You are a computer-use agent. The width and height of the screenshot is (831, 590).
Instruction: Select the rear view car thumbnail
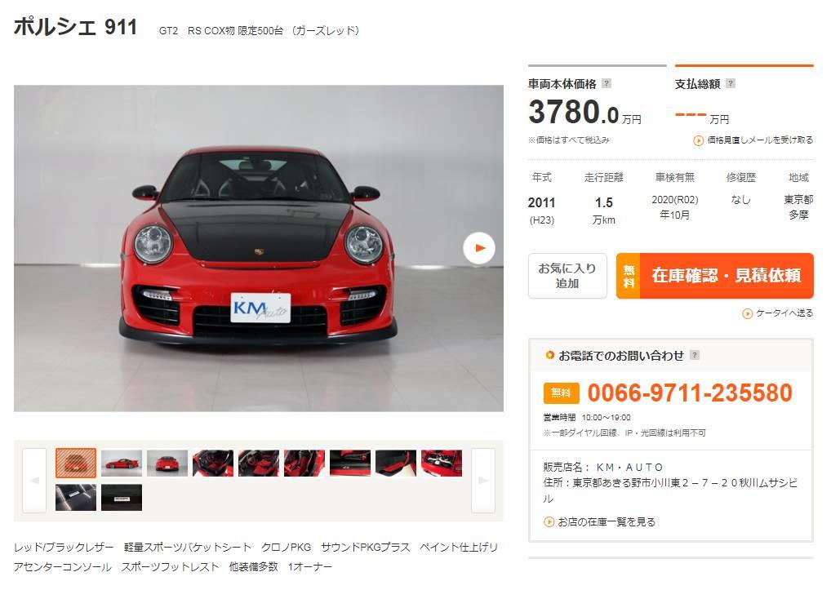tap(167, 463)
